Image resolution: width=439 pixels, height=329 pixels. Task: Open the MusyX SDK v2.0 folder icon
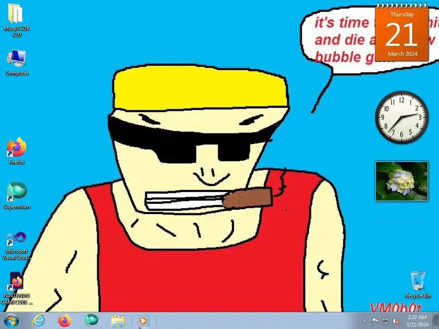point(16,21)
